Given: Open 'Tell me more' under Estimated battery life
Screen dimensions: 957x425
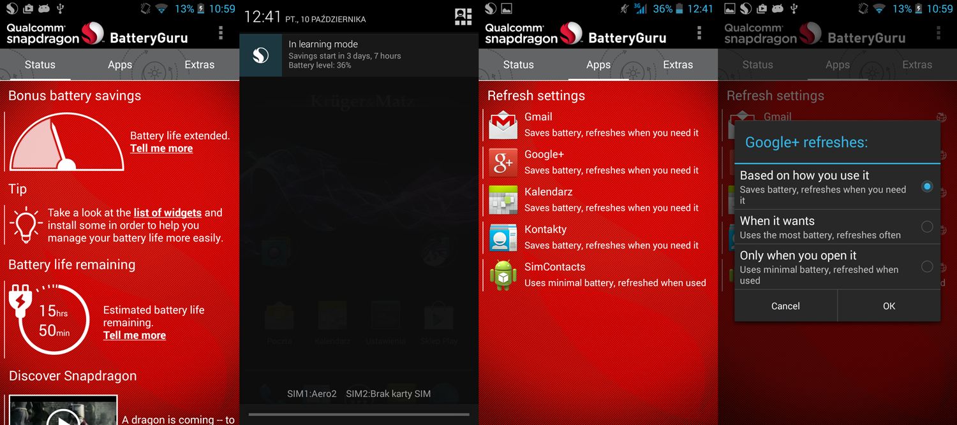Looking at the screenshot, I should point(135,335).
